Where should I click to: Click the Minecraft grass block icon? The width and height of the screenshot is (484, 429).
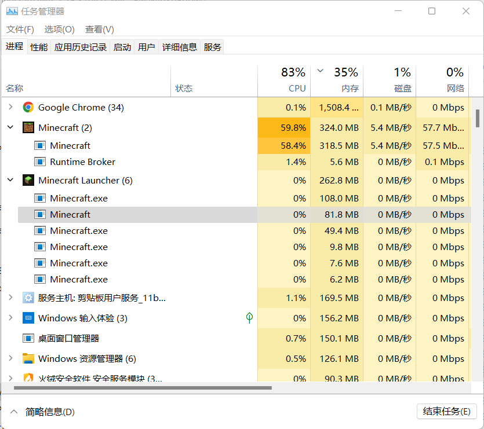pos(28,127)
